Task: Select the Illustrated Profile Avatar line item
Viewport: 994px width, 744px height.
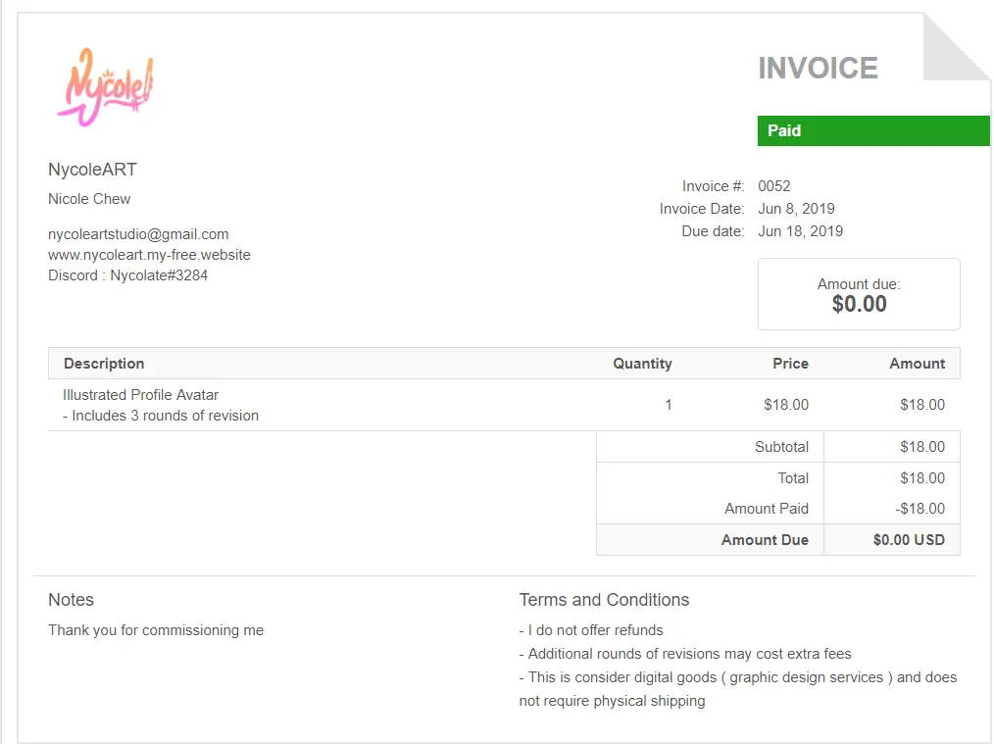Action: click(x=140, y=395)
